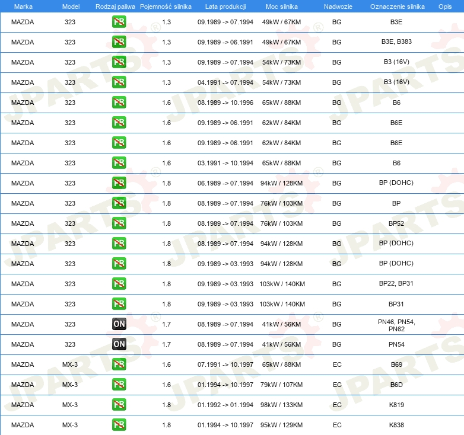Click the date range 08.1989 -> 10.1996

point(225,103)
